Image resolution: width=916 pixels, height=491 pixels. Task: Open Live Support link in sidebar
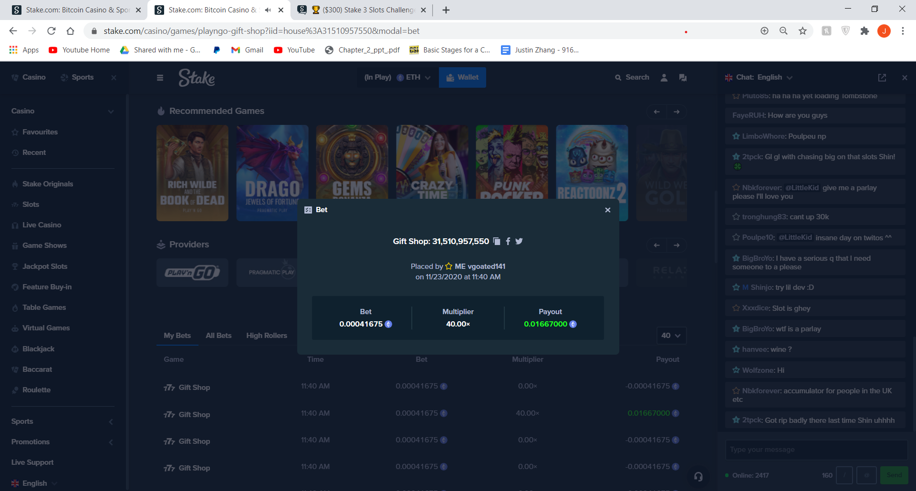pyautogui.click(x=32, y=462)
